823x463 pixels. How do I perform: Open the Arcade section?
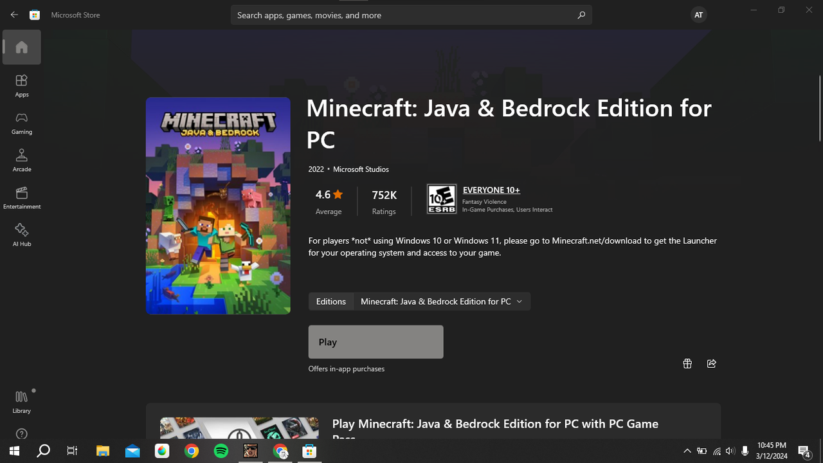[22, 160]
